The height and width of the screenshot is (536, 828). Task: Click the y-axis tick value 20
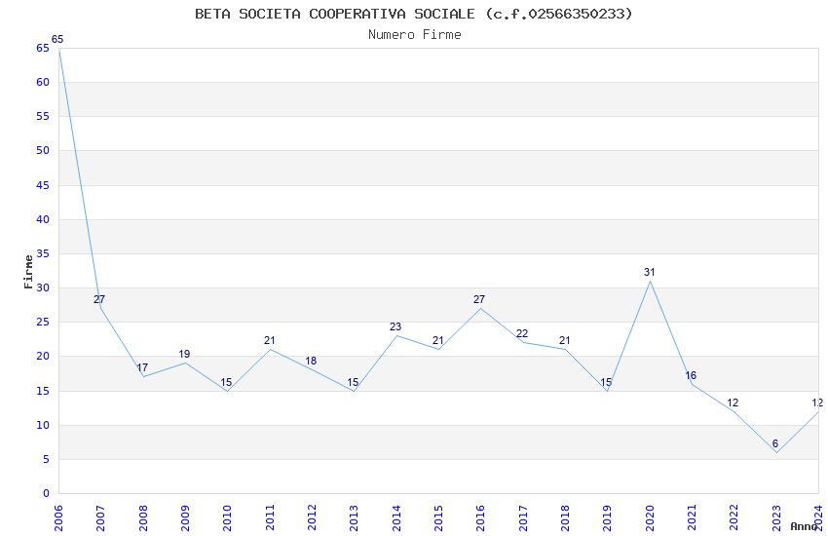coord(43,357)
